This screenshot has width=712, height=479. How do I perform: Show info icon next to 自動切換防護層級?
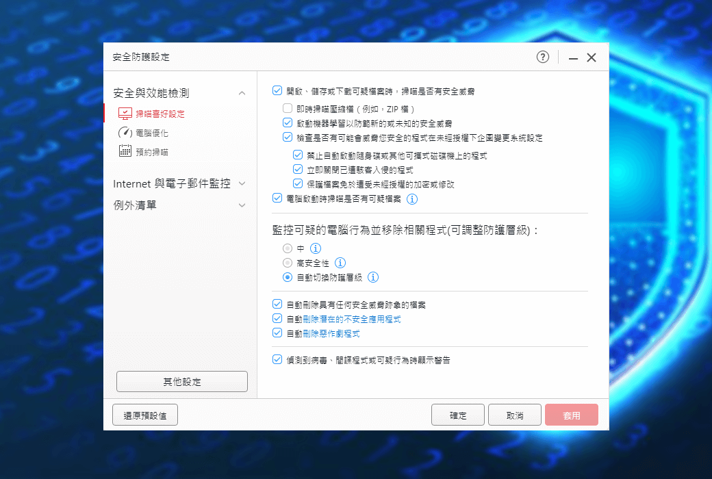coord(373,277)
